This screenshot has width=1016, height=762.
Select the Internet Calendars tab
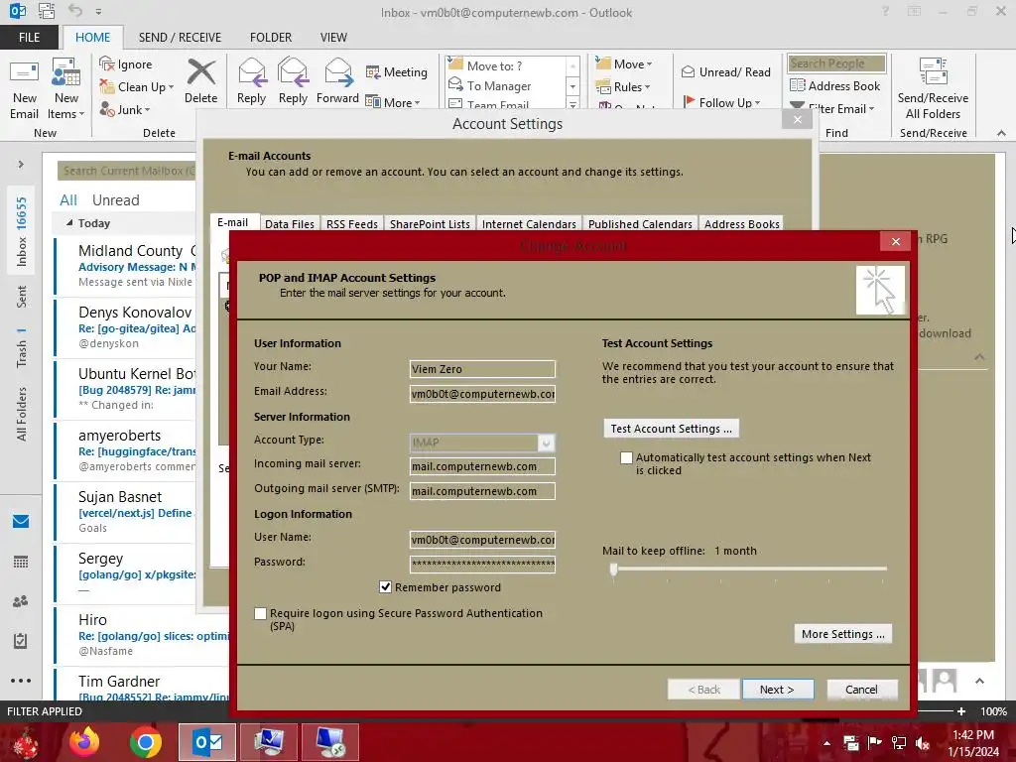[x=529, y=223]
